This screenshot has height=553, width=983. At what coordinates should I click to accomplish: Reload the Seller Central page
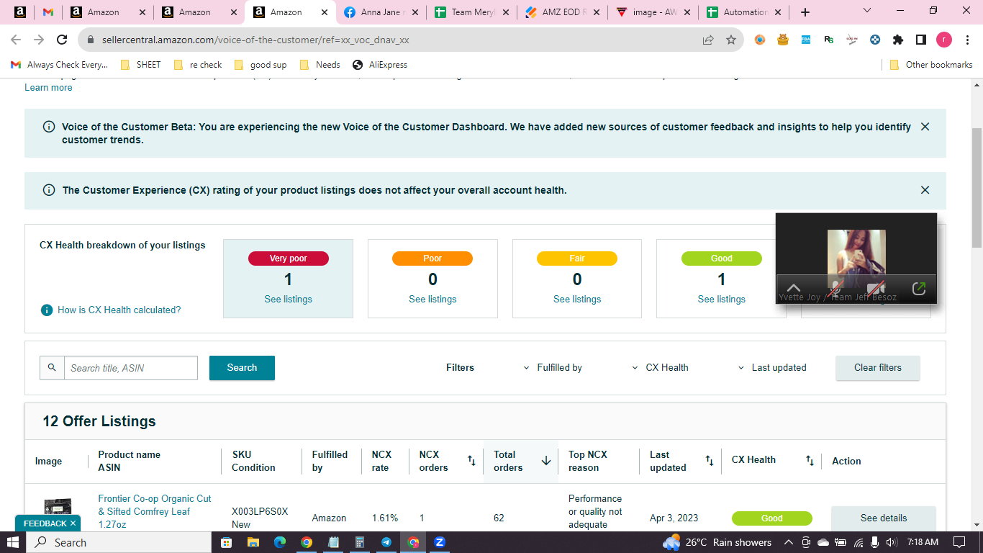click(x=63, y=40)
